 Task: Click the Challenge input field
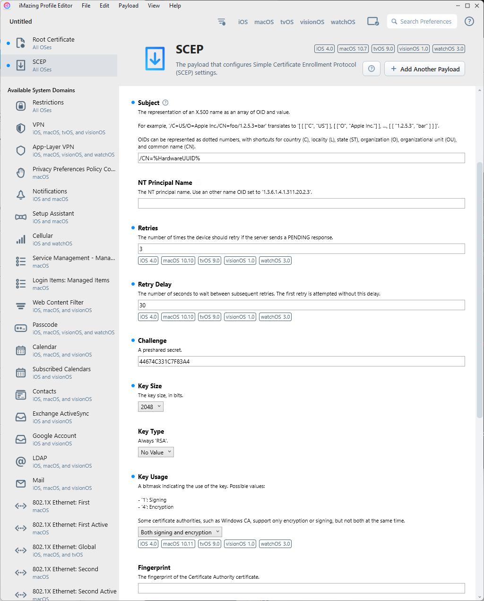point(302,361)
